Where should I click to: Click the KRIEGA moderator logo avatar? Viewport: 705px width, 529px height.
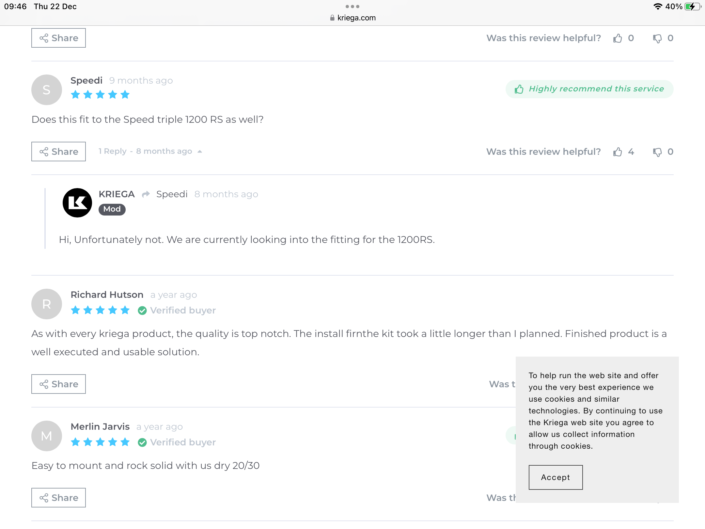tap(77, 203)
